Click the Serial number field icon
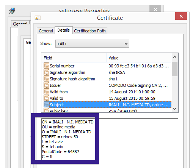 click(x=46, y=66)
